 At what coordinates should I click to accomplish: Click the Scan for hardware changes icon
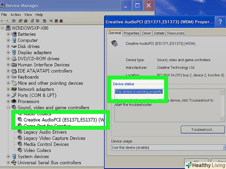pyautogui.click(x=44, y=21)
